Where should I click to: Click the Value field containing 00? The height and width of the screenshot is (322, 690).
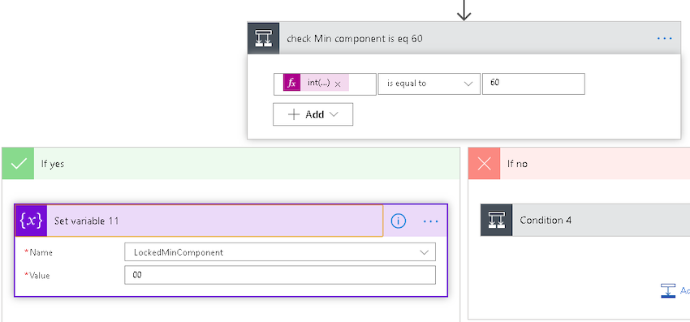point(280,275)
